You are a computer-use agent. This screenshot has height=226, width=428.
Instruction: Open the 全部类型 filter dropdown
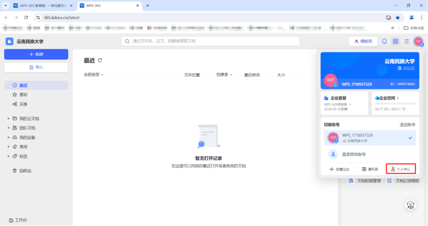pos(93,75)
